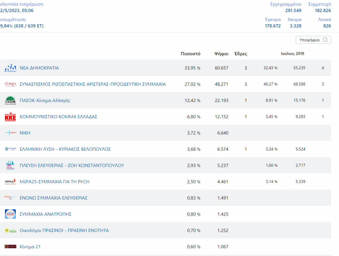339x256 pixels.
Task: Click the blank votes value 826
Action: (x=327, y=26)
